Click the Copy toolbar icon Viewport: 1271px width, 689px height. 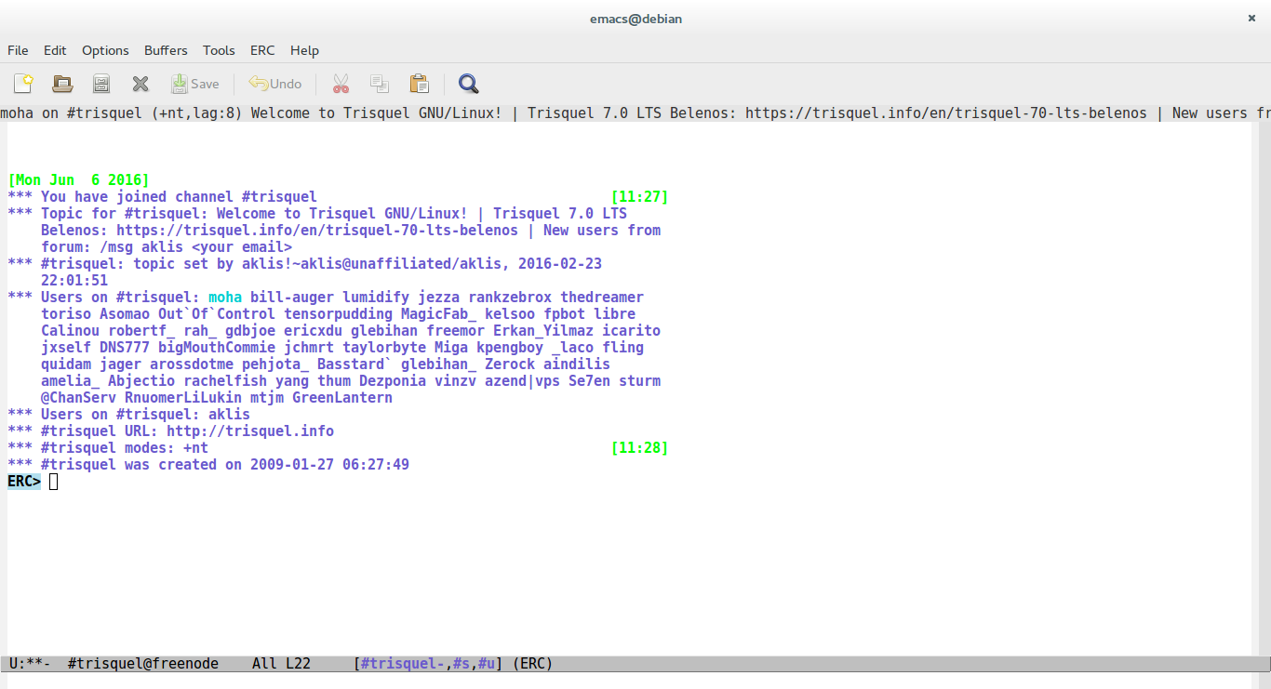(x=380, y=84)
